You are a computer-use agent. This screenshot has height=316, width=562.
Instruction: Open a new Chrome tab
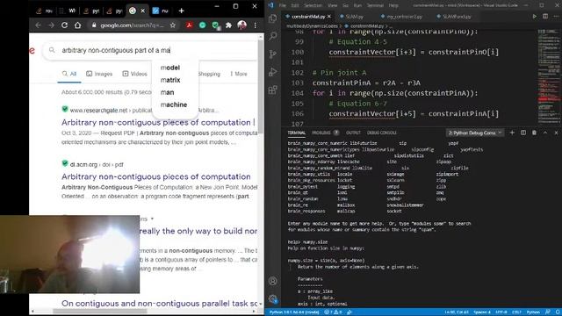182,11
